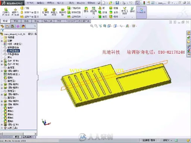Expand the 成形工具1 tree node

[x=2, y=128]
